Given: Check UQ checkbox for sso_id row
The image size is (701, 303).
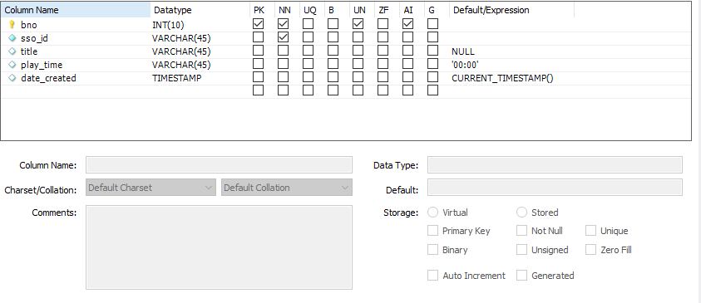Looking at the screenshot, I should (x=308, y=37).
